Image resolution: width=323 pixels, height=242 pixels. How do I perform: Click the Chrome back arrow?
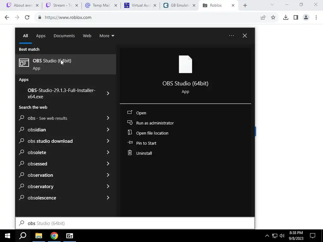pos(7,18)
